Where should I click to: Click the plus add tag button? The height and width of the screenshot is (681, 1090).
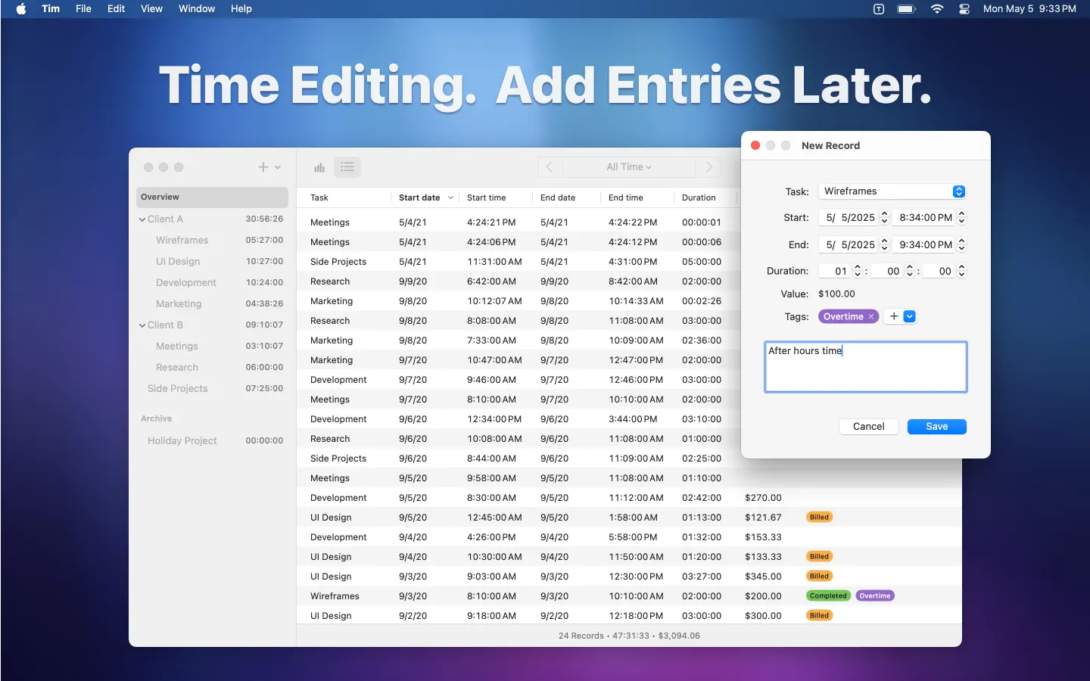click(x=894, y=316)
